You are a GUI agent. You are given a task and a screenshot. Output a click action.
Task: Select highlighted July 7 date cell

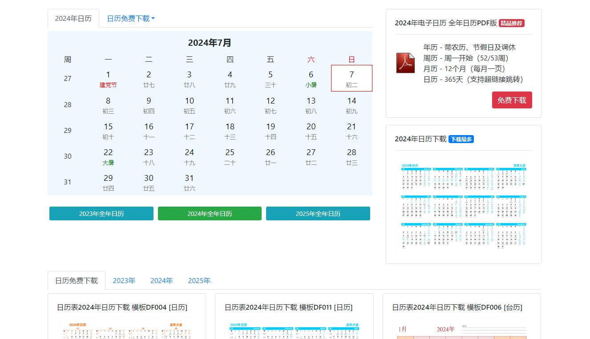pyautogui.click(x=352, y=78)
